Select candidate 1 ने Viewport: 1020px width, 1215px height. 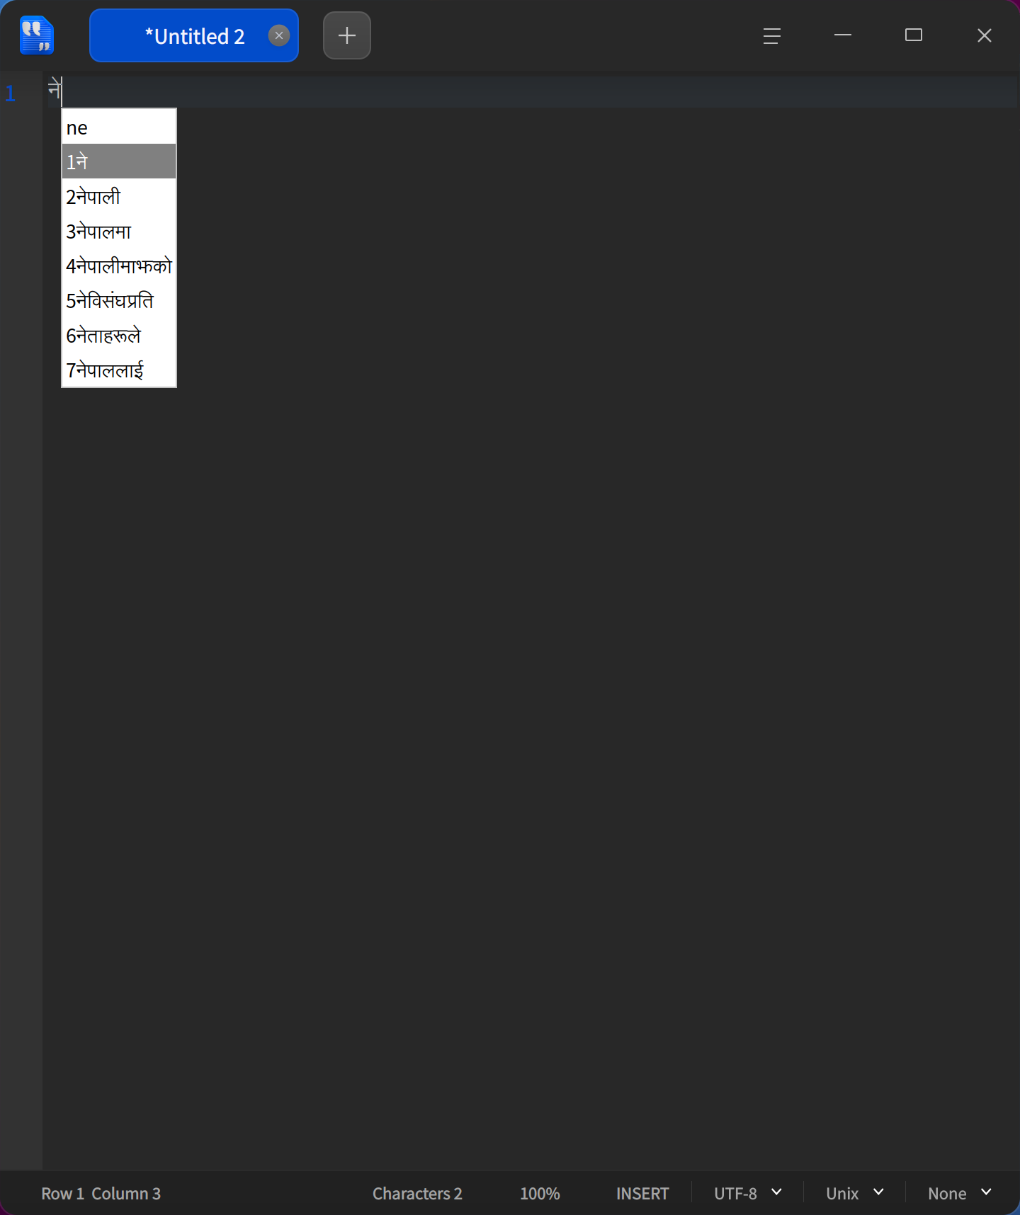(119, 161)
